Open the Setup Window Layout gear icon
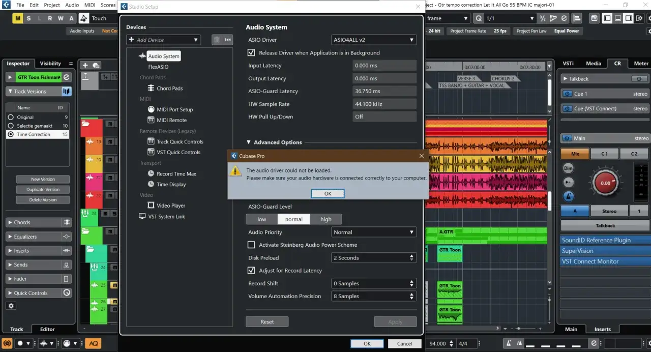 (x=640, y=18)
